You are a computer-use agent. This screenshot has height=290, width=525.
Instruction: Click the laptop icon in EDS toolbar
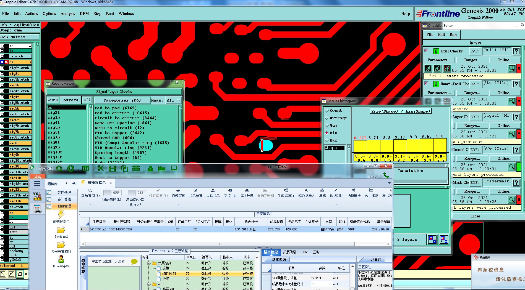[174, 168]
